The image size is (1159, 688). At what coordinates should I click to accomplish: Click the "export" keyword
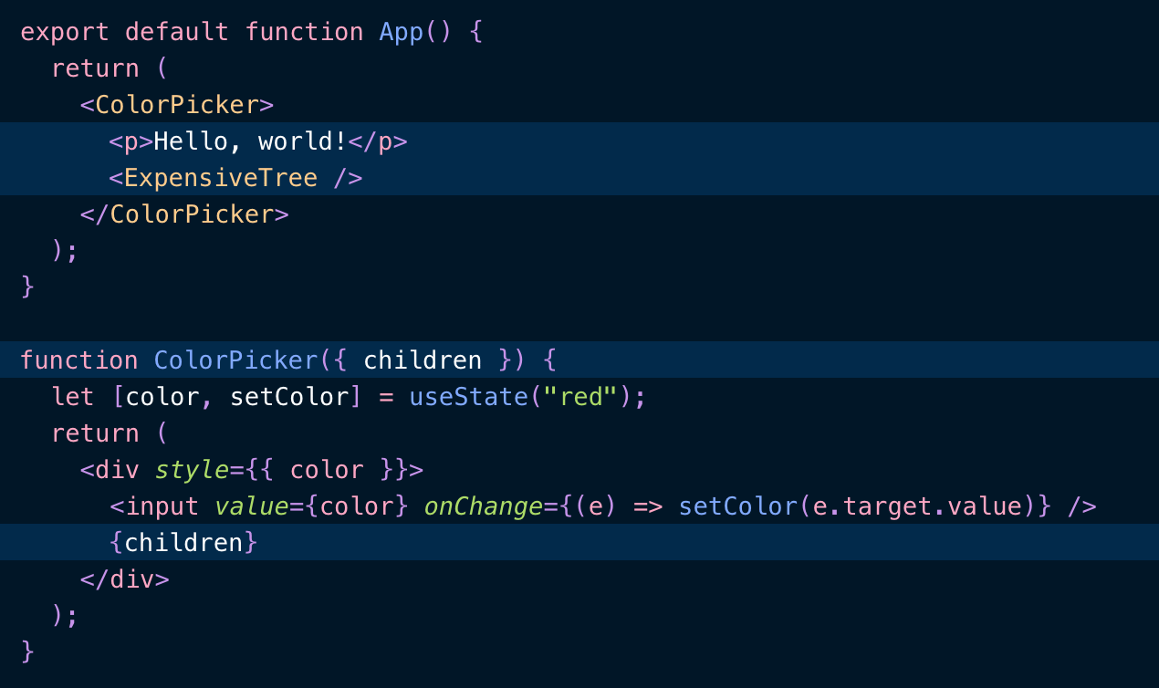pyautogui.click(x=65, y=32)
